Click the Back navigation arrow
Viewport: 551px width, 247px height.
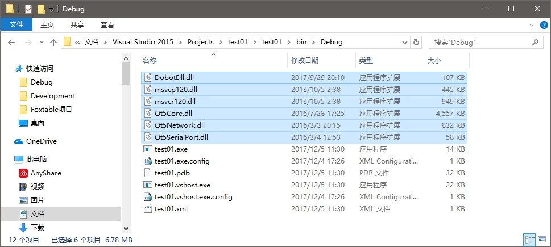pyautogui.click(x=11, y=43)
